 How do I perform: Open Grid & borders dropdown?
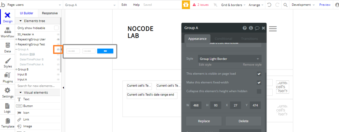click(233, 5)
